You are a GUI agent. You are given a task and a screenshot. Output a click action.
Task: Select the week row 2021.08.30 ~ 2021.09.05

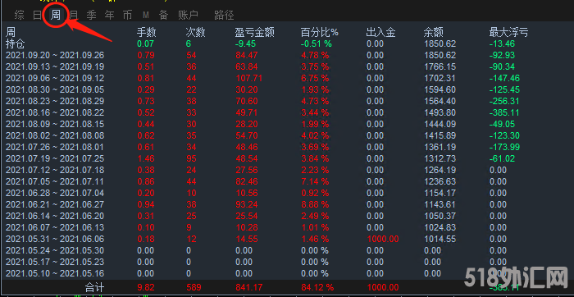click(55, 89)
